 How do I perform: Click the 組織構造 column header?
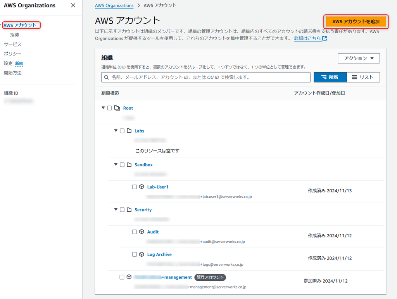pyautogui.click(x=110, y=93)
